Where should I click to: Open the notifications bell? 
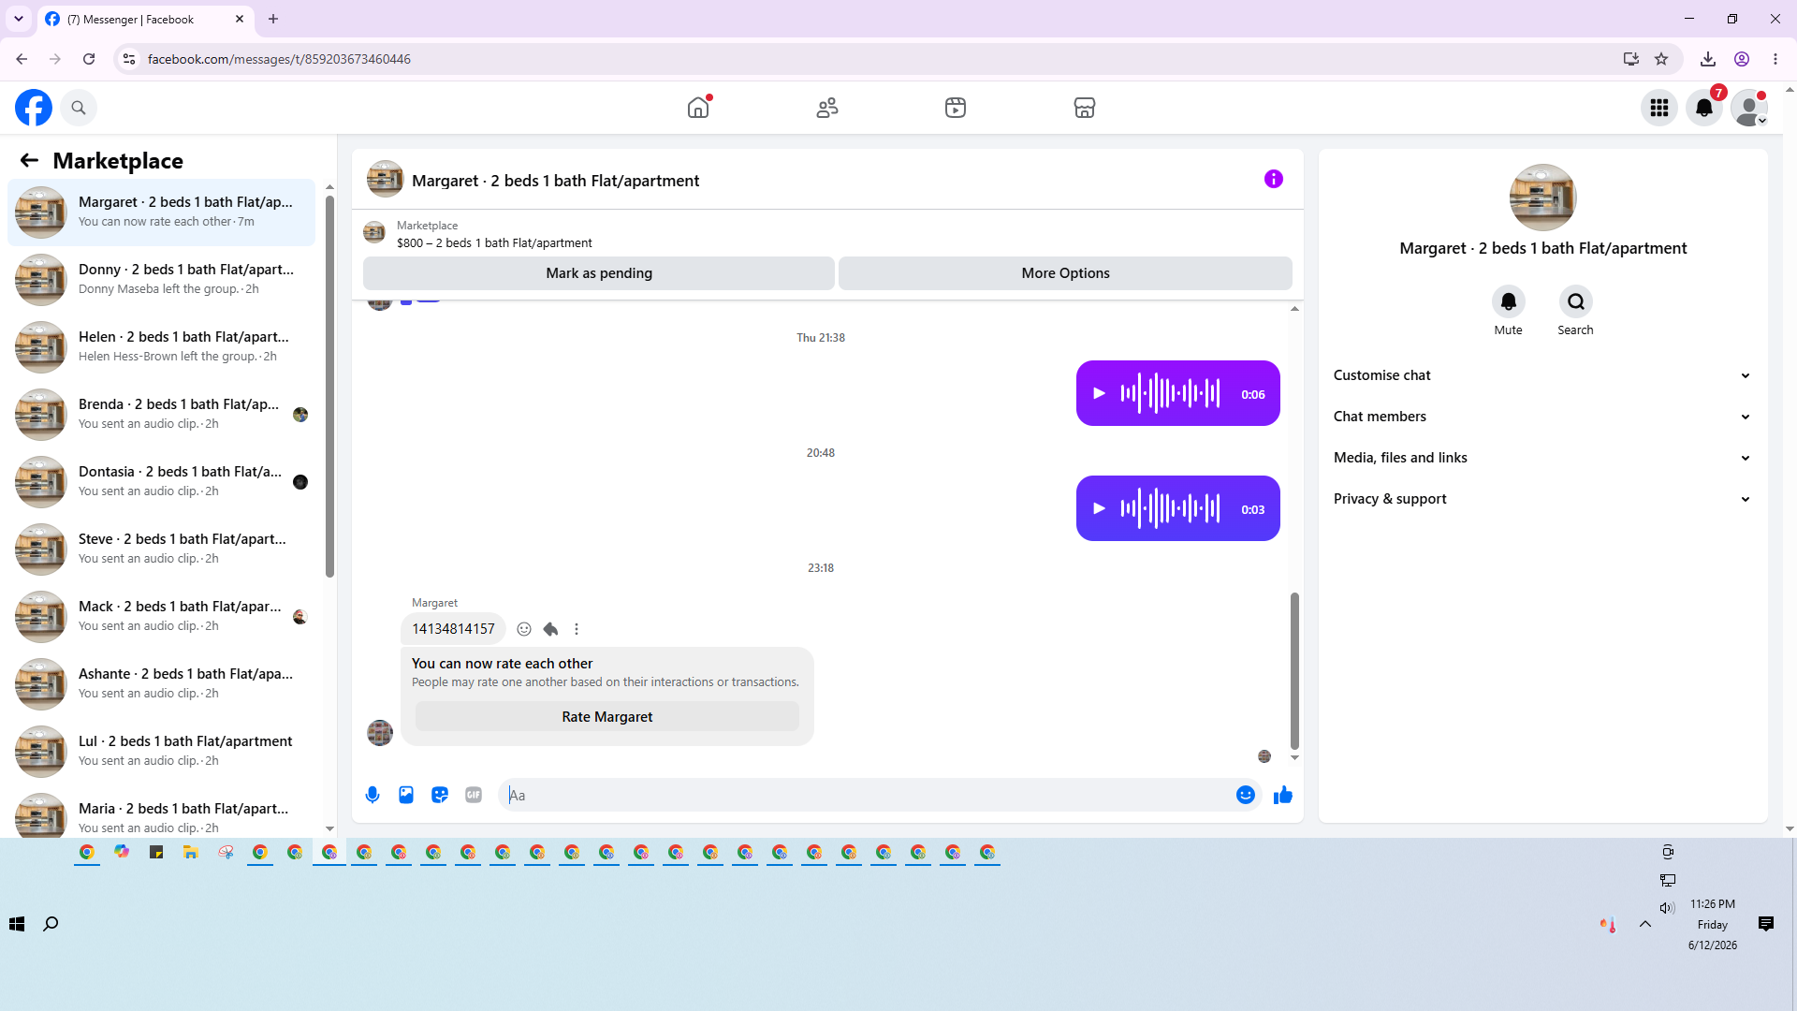coord(1704,108)
